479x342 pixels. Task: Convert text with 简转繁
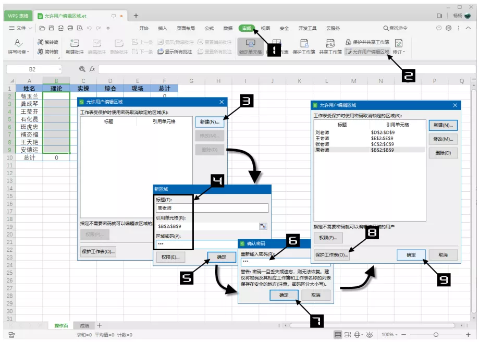(x=47, y=52)
